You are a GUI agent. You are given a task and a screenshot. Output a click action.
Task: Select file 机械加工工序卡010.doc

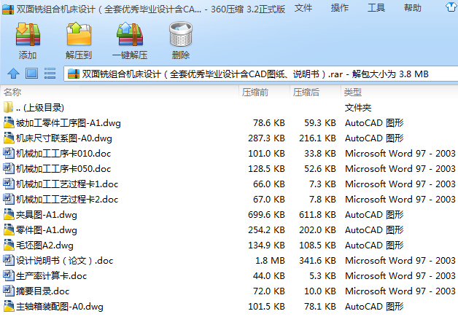pyautogui.click(x=229, y=153)
